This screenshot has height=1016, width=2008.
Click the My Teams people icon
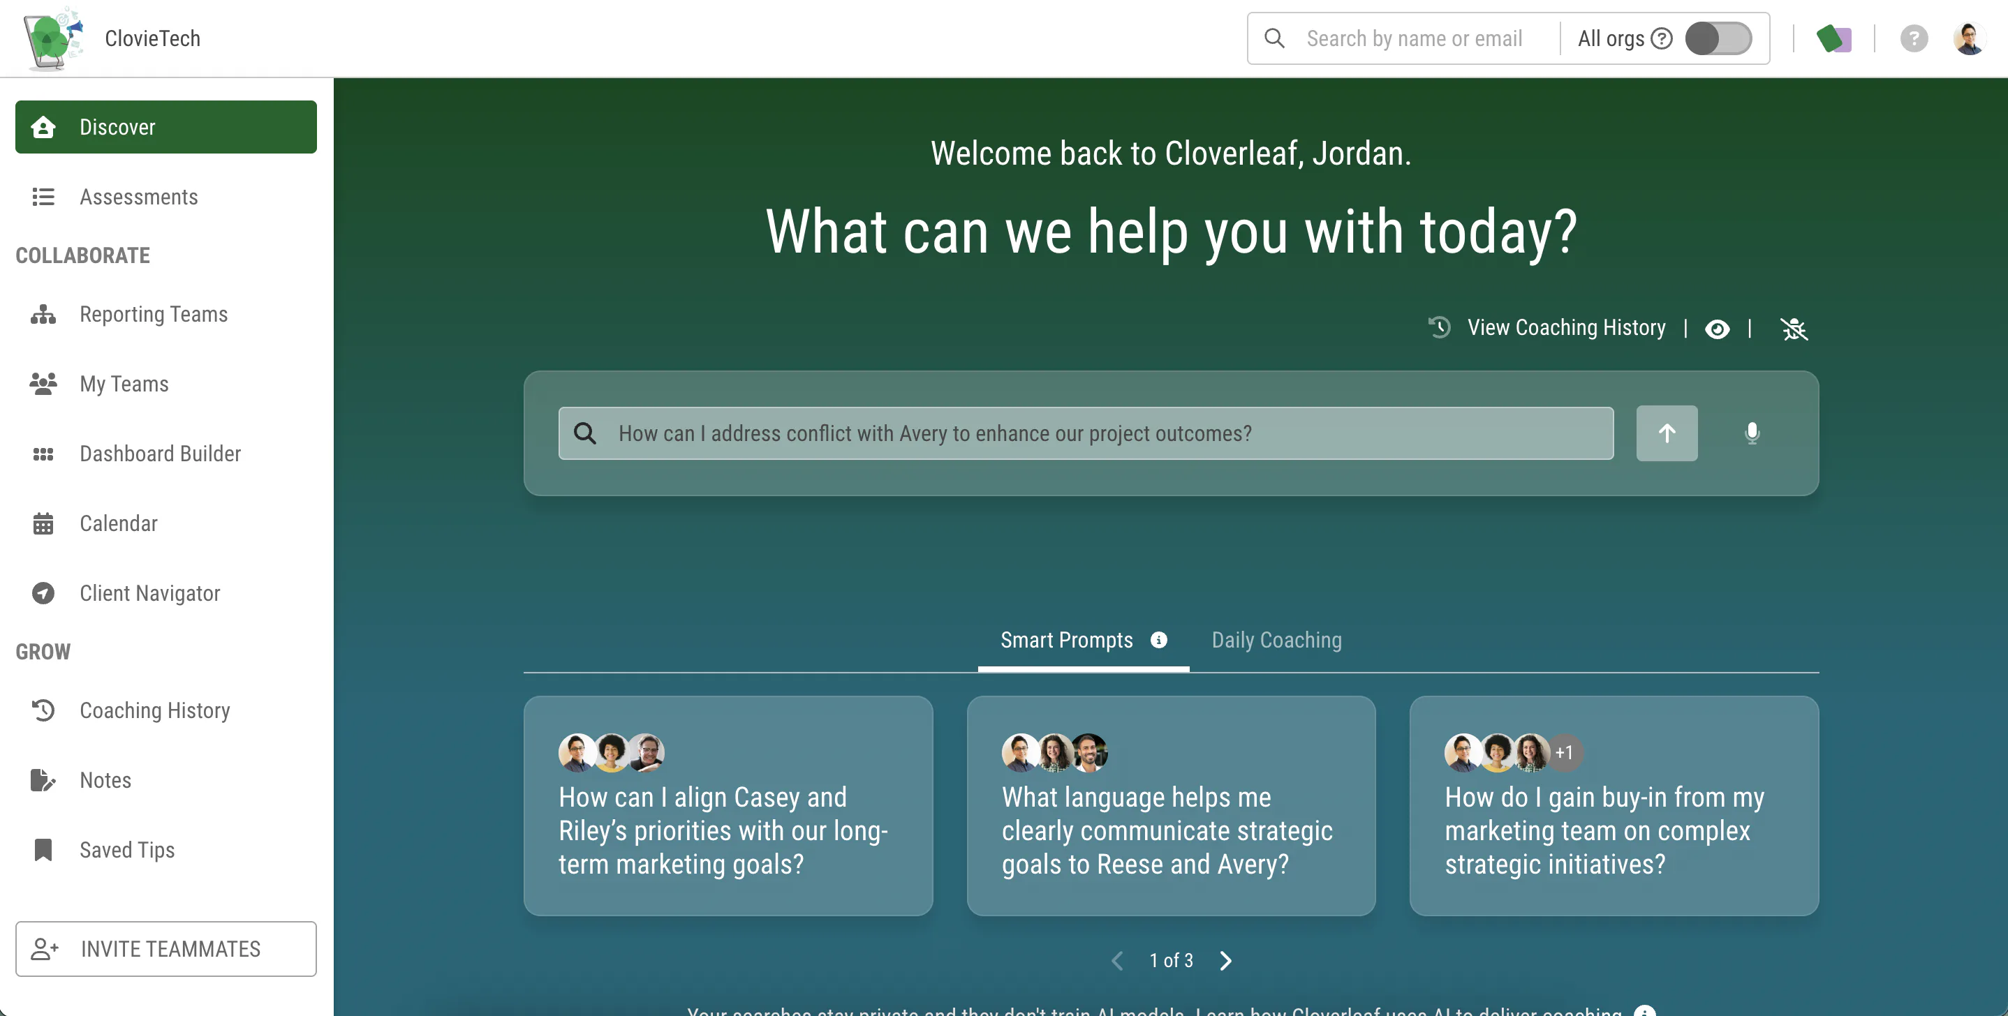point(43,383)
